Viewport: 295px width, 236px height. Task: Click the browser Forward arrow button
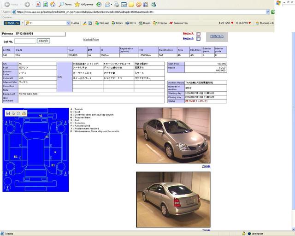(27, 4)
